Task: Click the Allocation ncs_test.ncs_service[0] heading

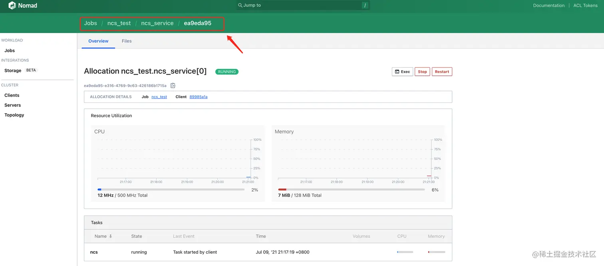Action: pyautogui.click(x=145, y=71)
